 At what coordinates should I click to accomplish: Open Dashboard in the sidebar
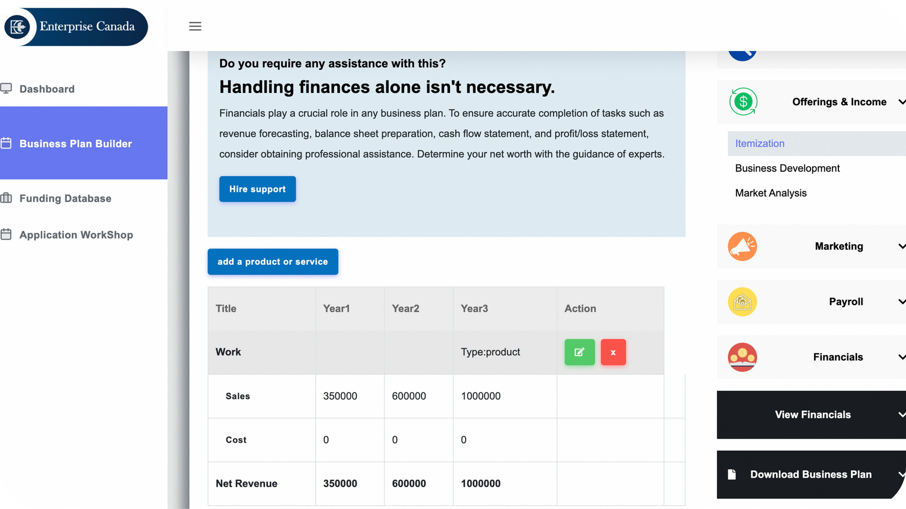pyautogui.click(x=47, y=89)
